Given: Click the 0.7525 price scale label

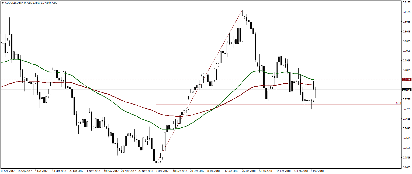Looking at the screenshot, I should [406, 158].
